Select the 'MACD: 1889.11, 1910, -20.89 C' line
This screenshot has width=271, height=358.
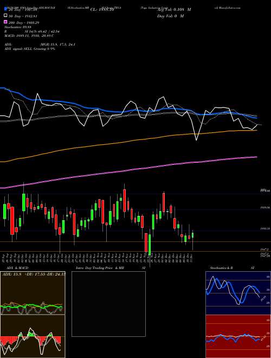29,36
